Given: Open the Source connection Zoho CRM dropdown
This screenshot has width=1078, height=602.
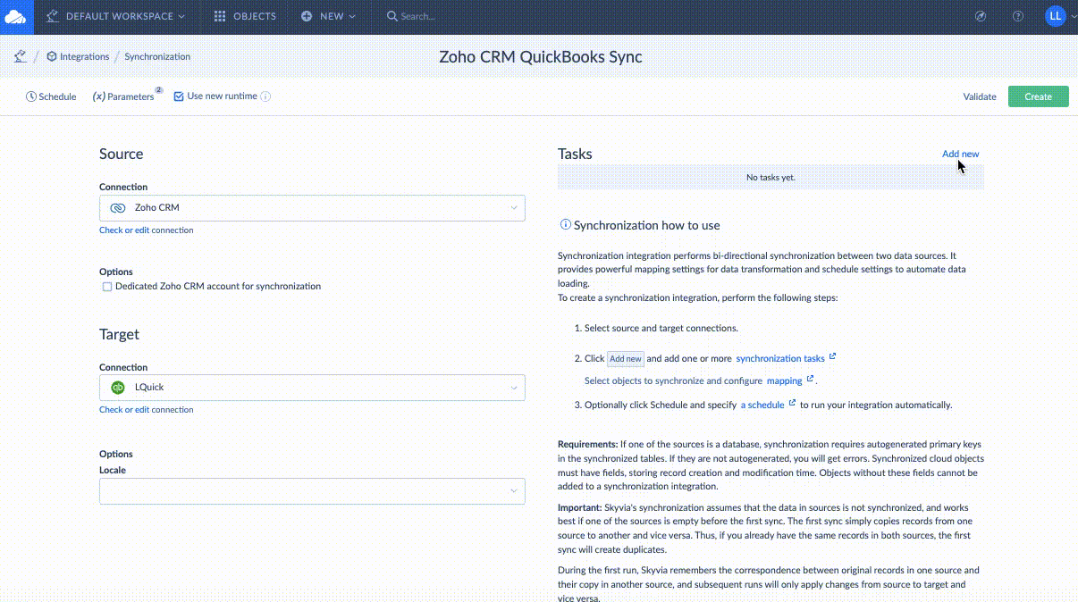Looking at the screenshot, I should click(x=312, y=207).
